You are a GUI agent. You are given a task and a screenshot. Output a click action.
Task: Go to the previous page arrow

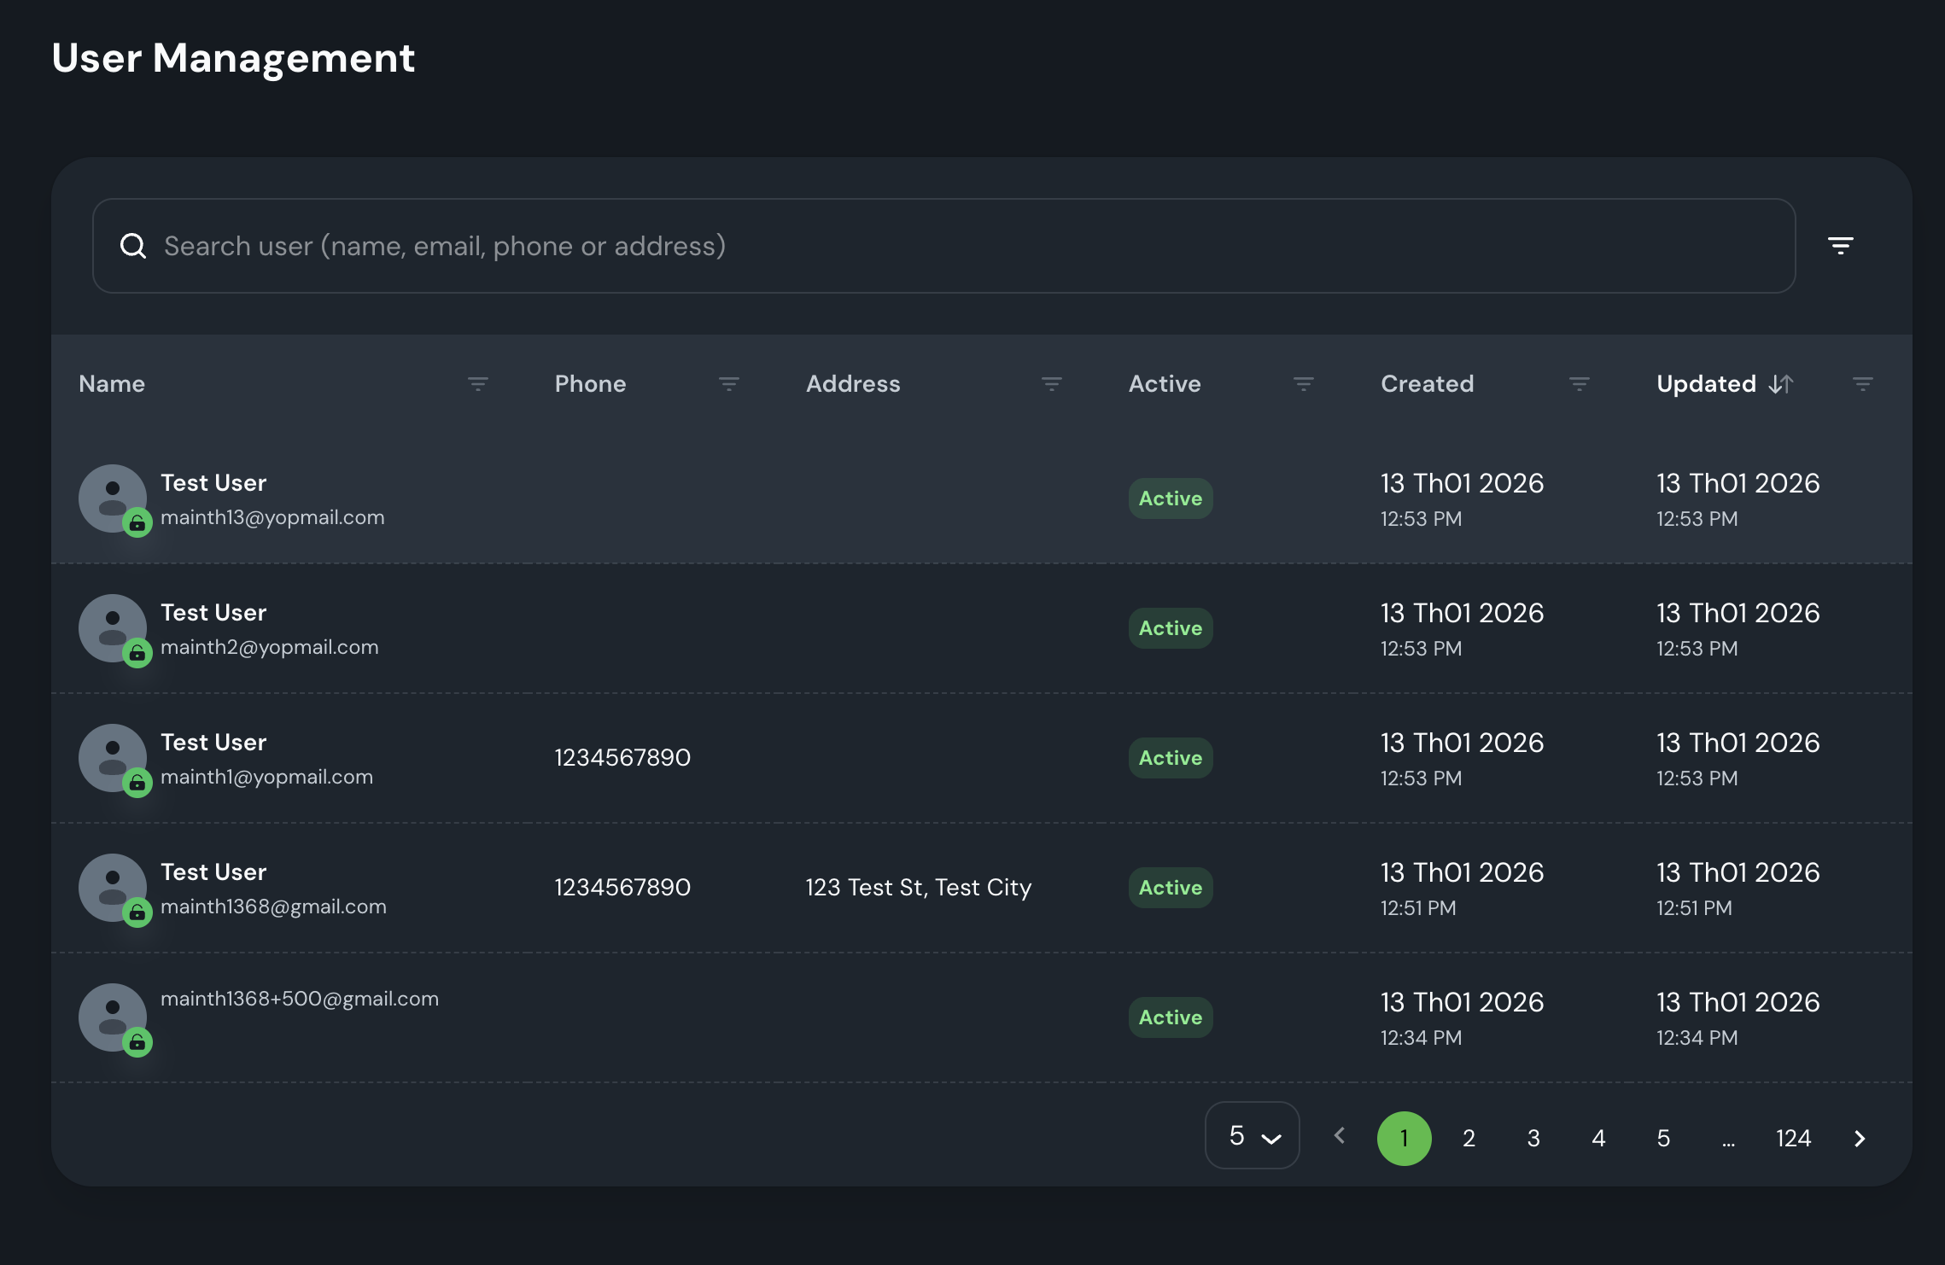1340,1136
